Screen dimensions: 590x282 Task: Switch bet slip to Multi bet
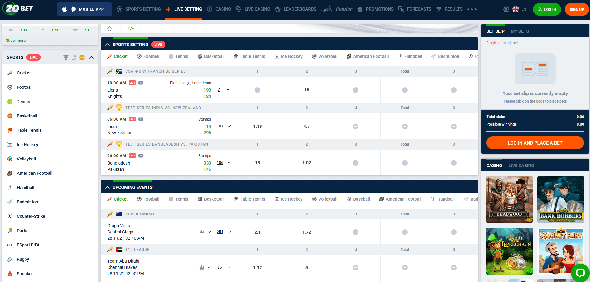511,43
